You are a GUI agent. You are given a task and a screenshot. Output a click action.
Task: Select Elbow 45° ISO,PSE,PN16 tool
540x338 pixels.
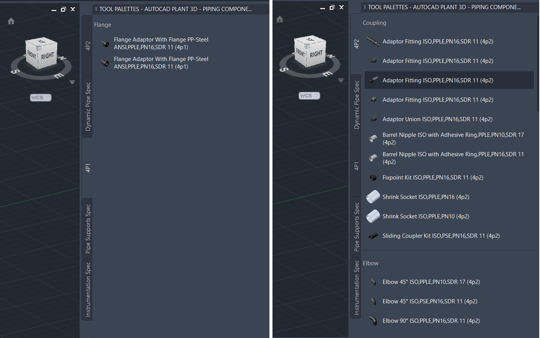click(449, 301)
